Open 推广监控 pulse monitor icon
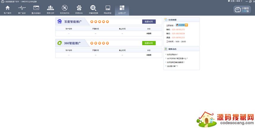This screenshot has width=255, height=128. 22,9
